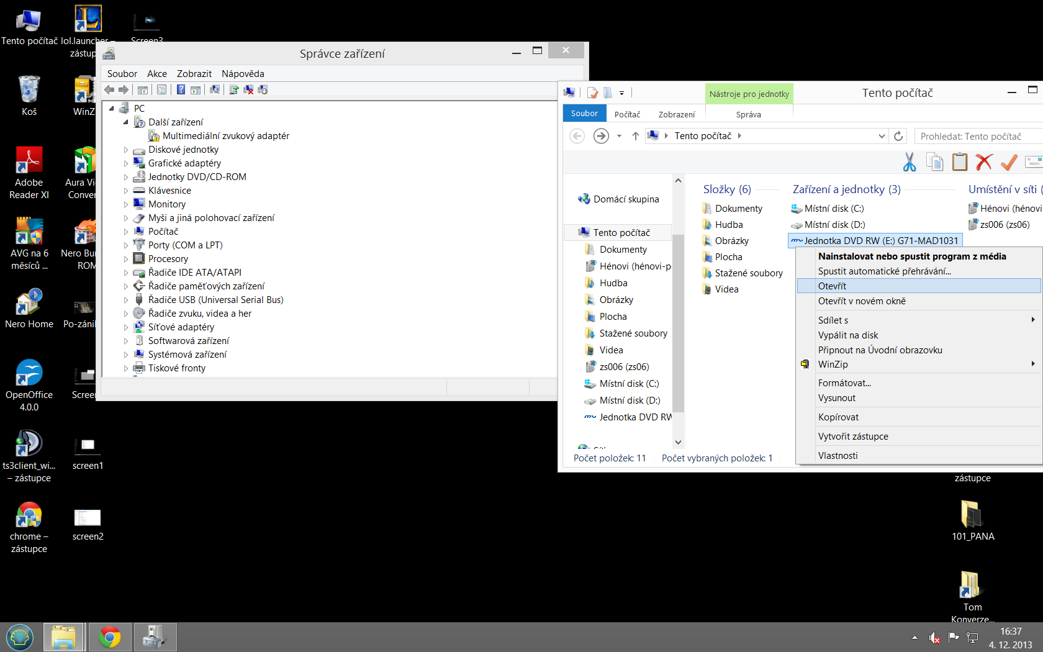Open the Zobrazit menu in Device Manager

click(194, 74)
